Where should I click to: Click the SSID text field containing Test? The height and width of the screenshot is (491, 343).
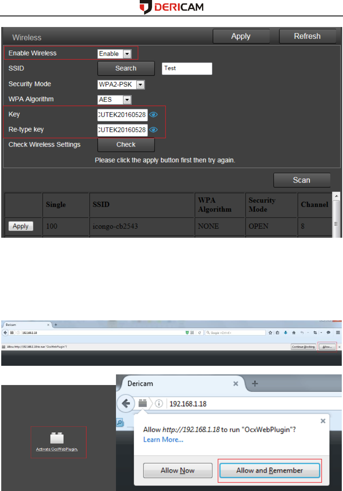tap(187, 69)
